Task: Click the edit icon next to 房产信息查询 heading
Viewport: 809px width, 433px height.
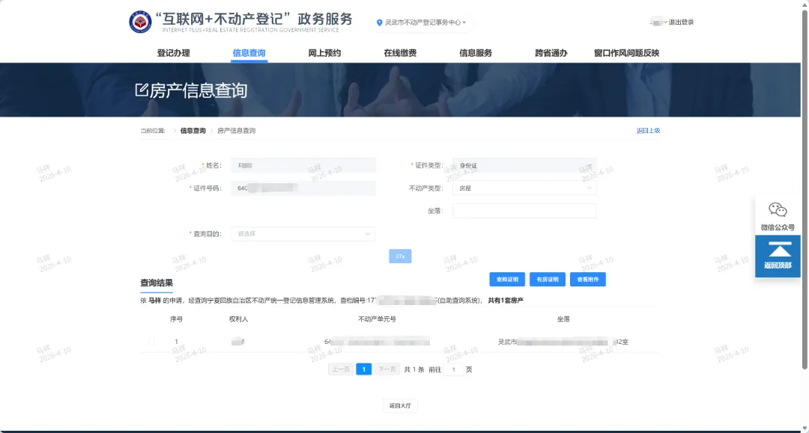Action: pos(142,90)
